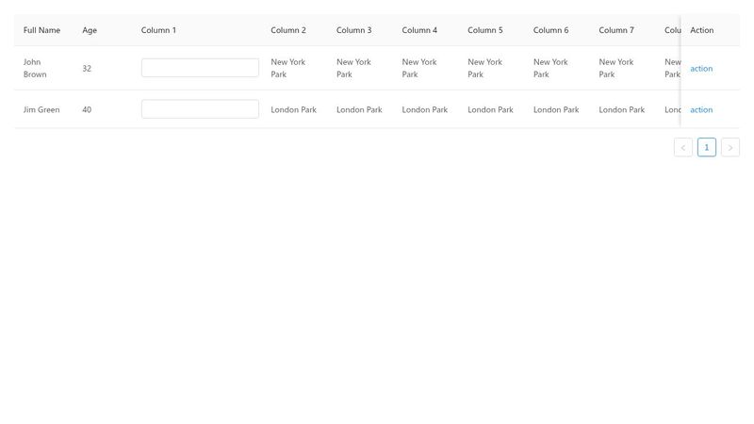Screen dimensions: 754x424
Task: Select the Jim Green name cell
Action: (x=41, y=110)
